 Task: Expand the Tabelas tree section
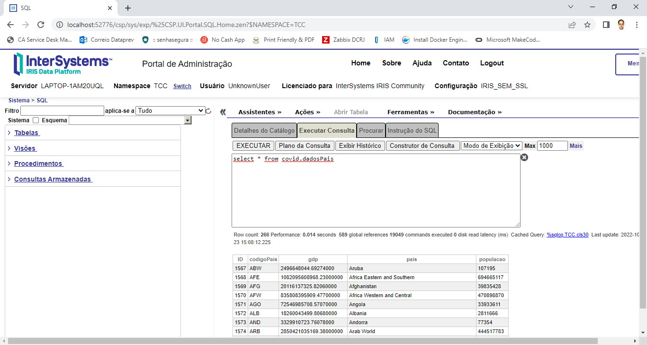(x=27, y=133)
